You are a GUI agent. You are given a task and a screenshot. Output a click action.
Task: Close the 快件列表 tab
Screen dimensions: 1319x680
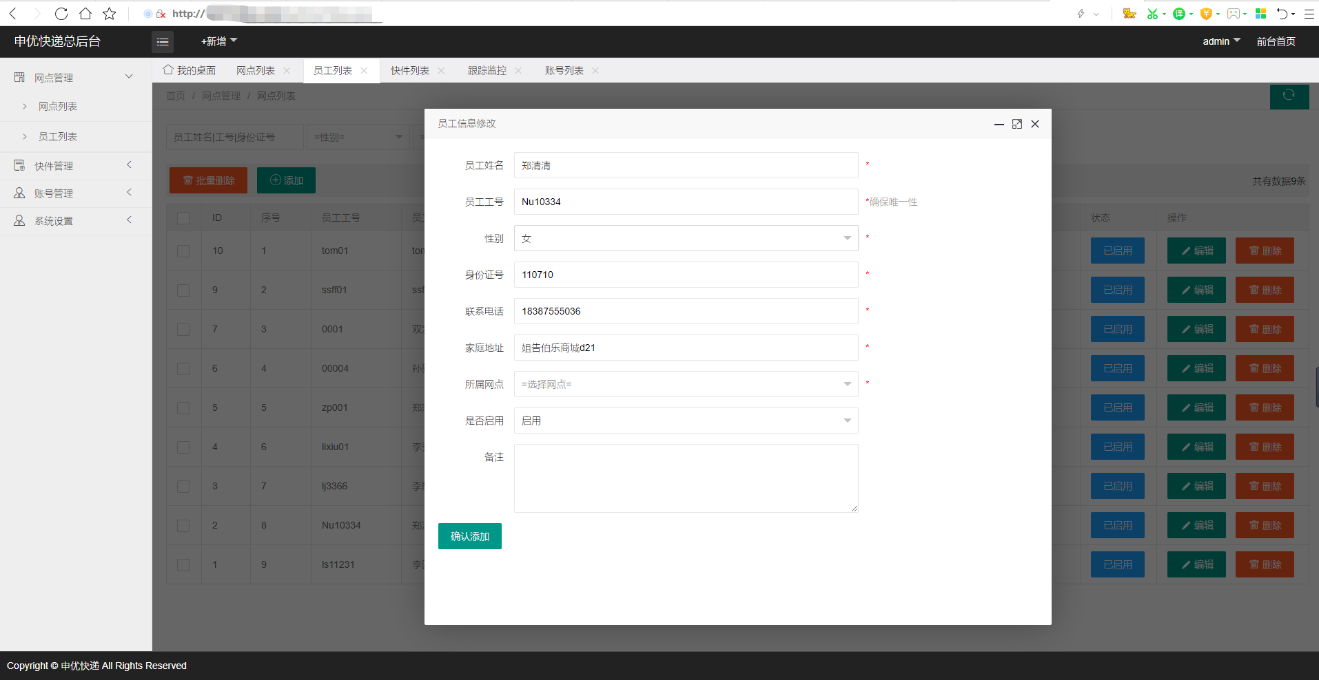(x=441, y=71)
